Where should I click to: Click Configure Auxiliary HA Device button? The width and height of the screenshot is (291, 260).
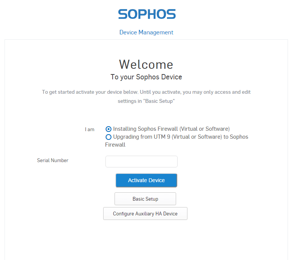(145, 214)
